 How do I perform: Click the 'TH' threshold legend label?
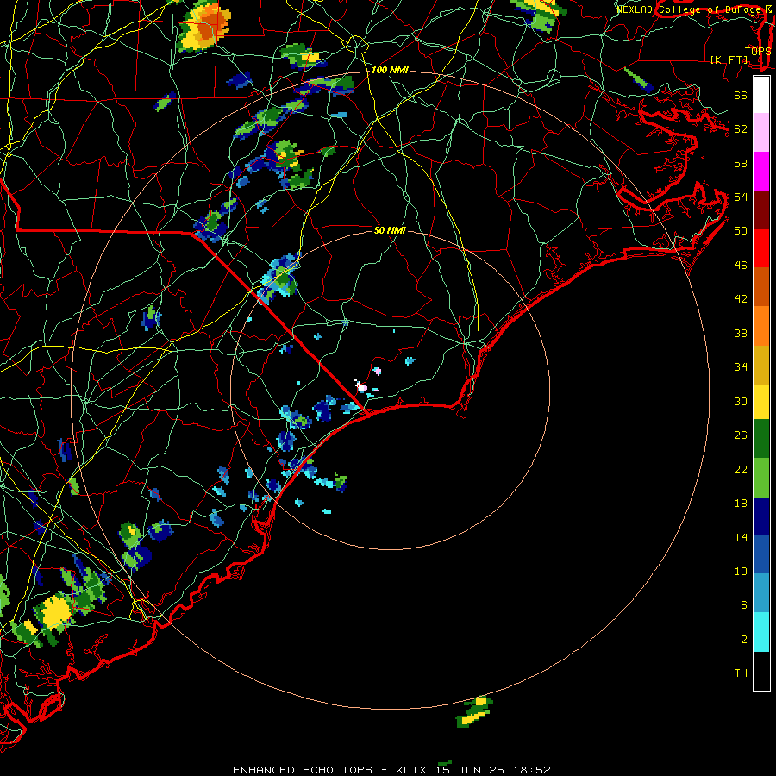coord(741,673)
